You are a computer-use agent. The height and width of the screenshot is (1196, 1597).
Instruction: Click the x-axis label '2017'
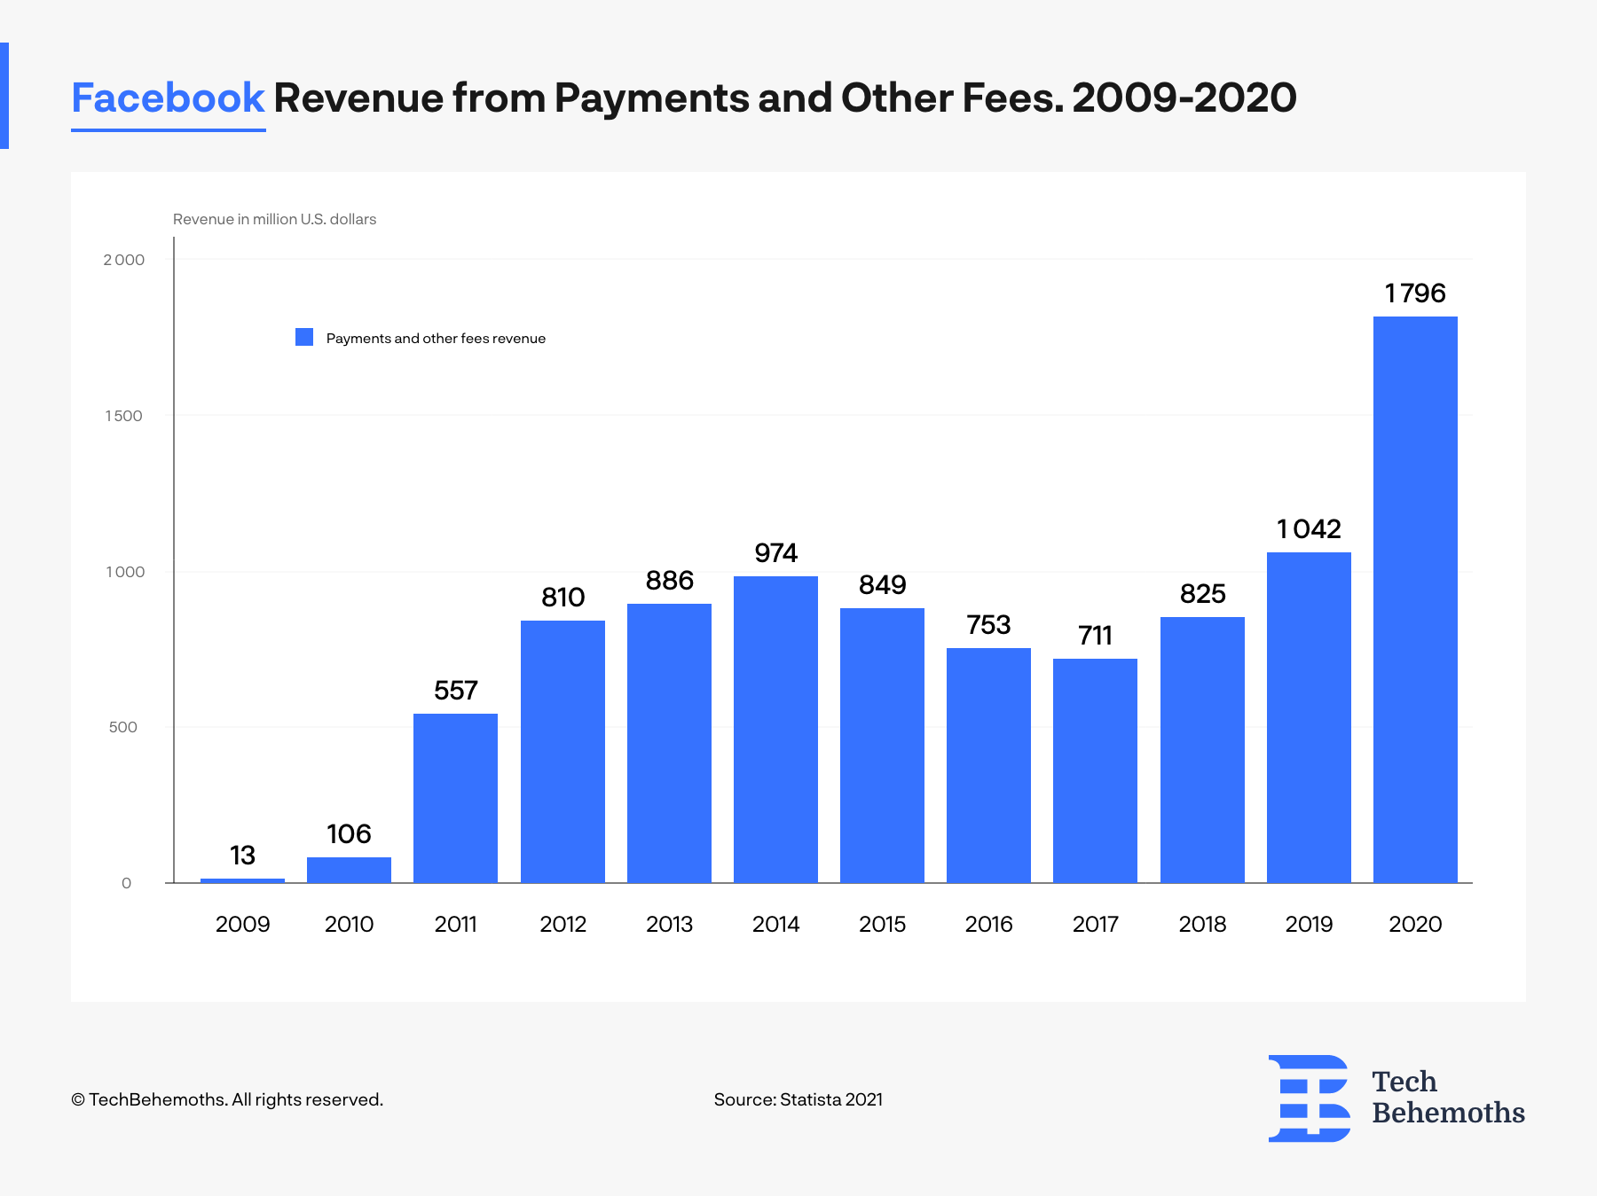[x=1095, y=925]
